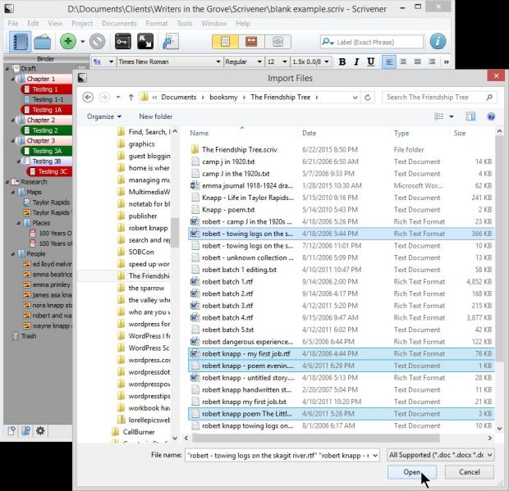Click the Cancel button
The image size is (509, 491).
pos(469,472)
